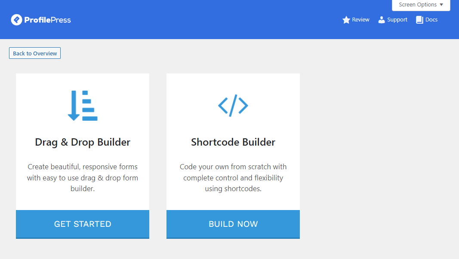Click the star icon beside Review
The width and height of the screenshot is (459, 259).
pyautogui.click(x=346, y=20)
